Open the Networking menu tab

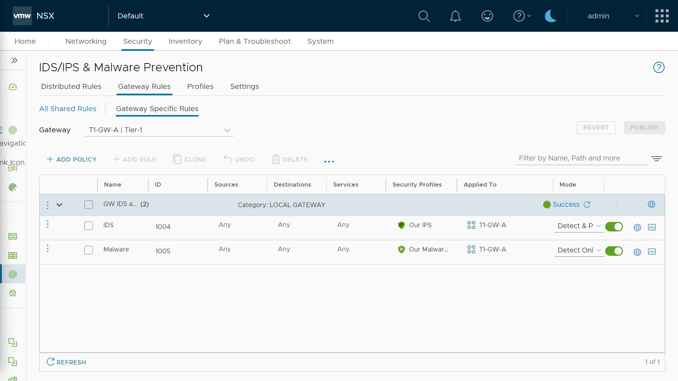coord(86,41)
